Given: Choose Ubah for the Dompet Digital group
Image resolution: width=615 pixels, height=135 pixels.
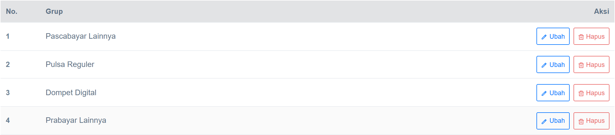Looking at the screenshot, I should point(553,93).
